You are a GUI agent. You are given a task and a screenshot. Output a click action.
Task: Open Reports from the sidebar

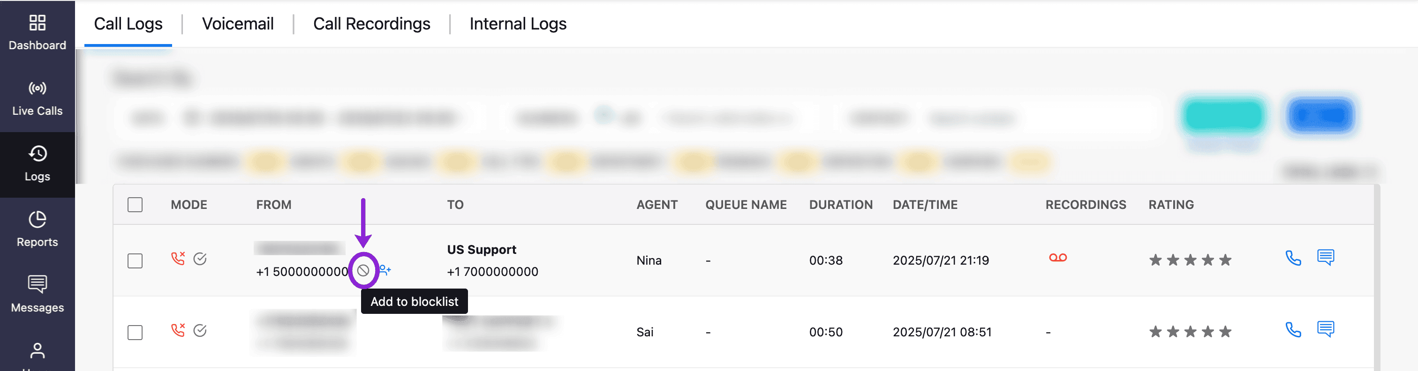38,230
